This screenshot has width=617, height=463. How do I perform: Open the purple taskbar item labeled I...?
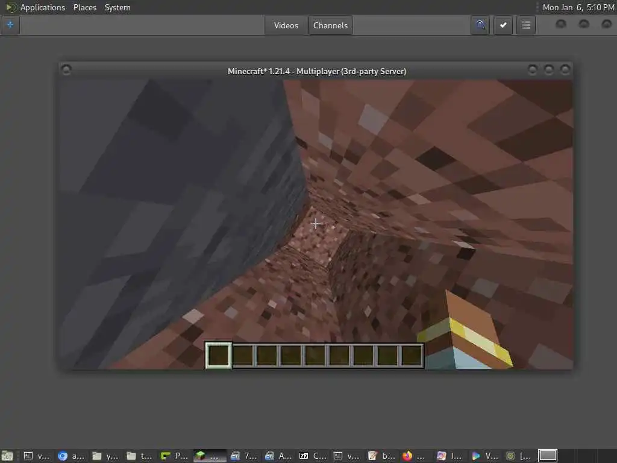(x=449, y=456)
